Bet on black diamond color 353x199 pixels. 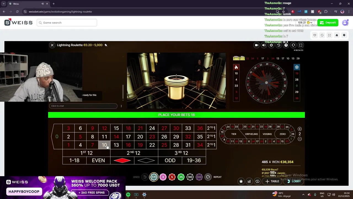pyautogui.click(x=146, y=161)
